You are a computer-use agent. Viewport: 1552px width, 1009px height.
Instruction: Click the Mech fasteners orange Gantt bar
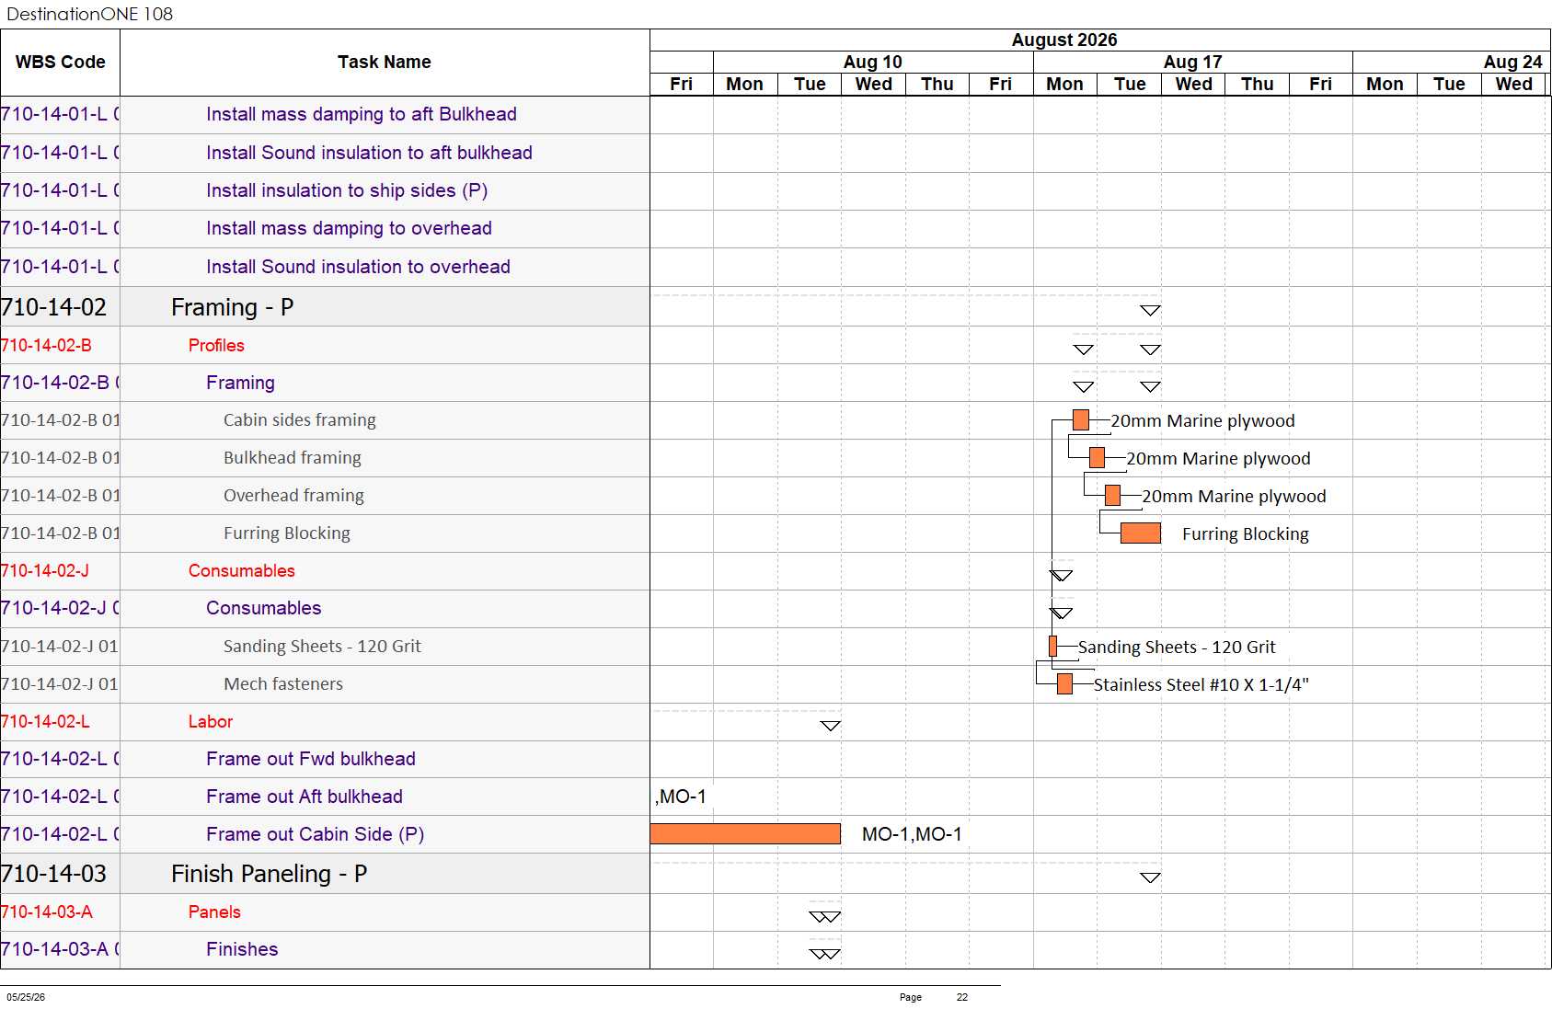(x=1065, y=684)
